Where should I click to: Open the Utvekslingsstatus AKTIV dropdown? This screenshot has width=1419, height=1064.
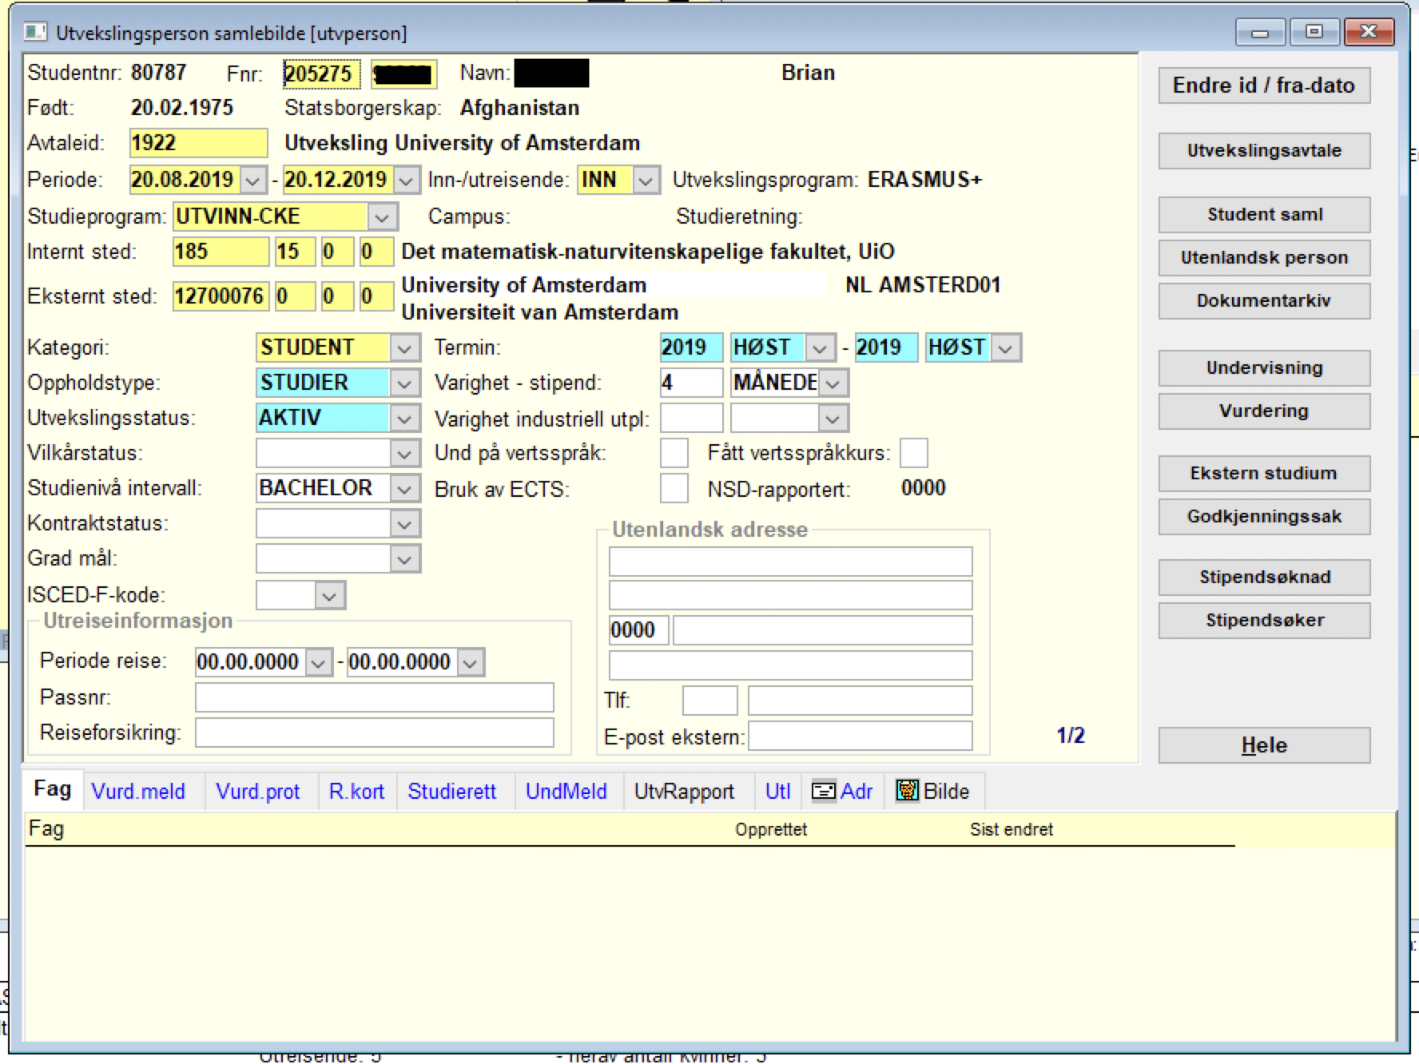[x=404, y=418]
